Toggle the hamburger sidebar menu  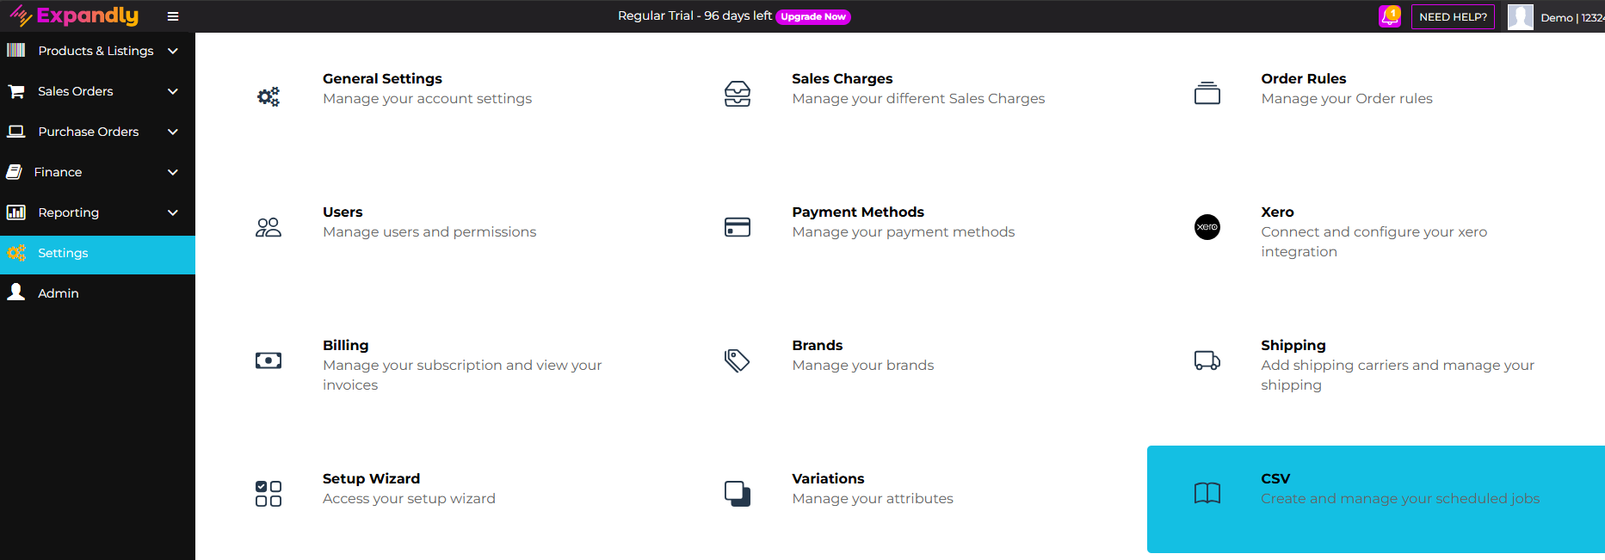pos(173,16)
